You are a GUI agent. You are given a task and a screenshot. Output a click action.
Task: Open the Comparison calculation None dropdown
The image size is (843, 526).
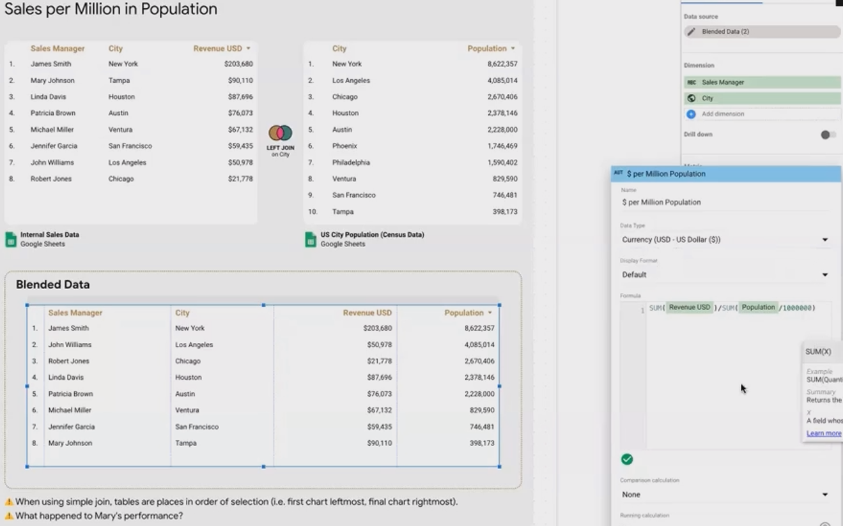725,494
